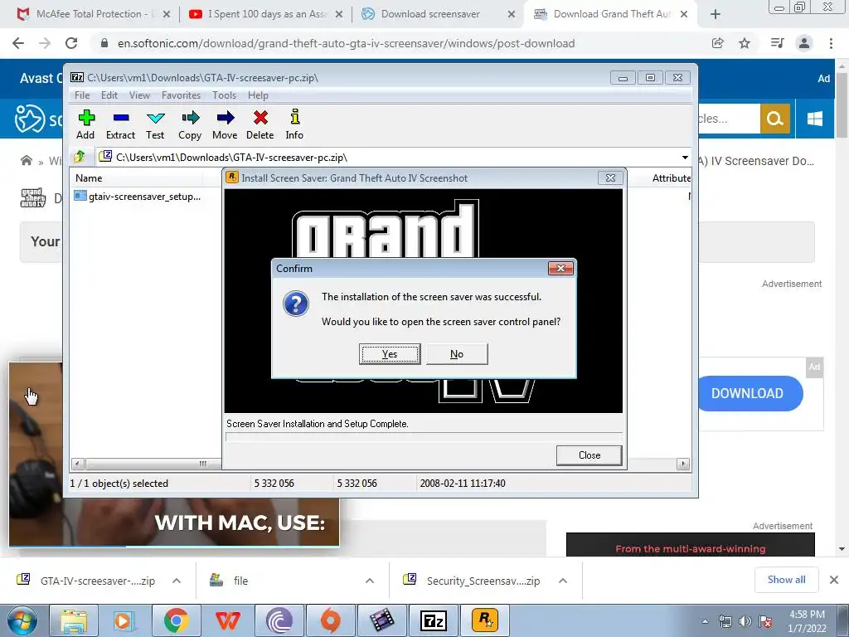Click No in the Confirm dialog
The height and width of the screenshot is (637, 849).
tap(457, 354)
